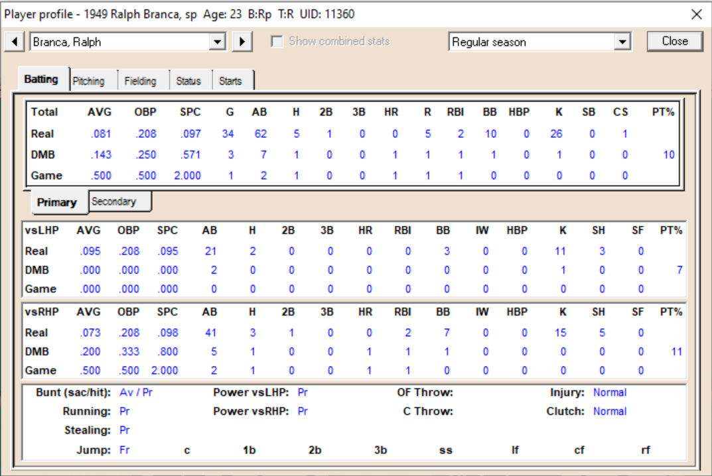Click Bunt rating Av / Pr
This screenshot has width=712, height=476.
[x=136, y=392]
